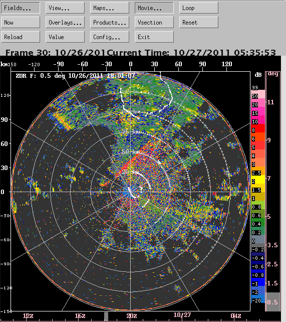Click the Frame 30 status text

tap(56, 53)
